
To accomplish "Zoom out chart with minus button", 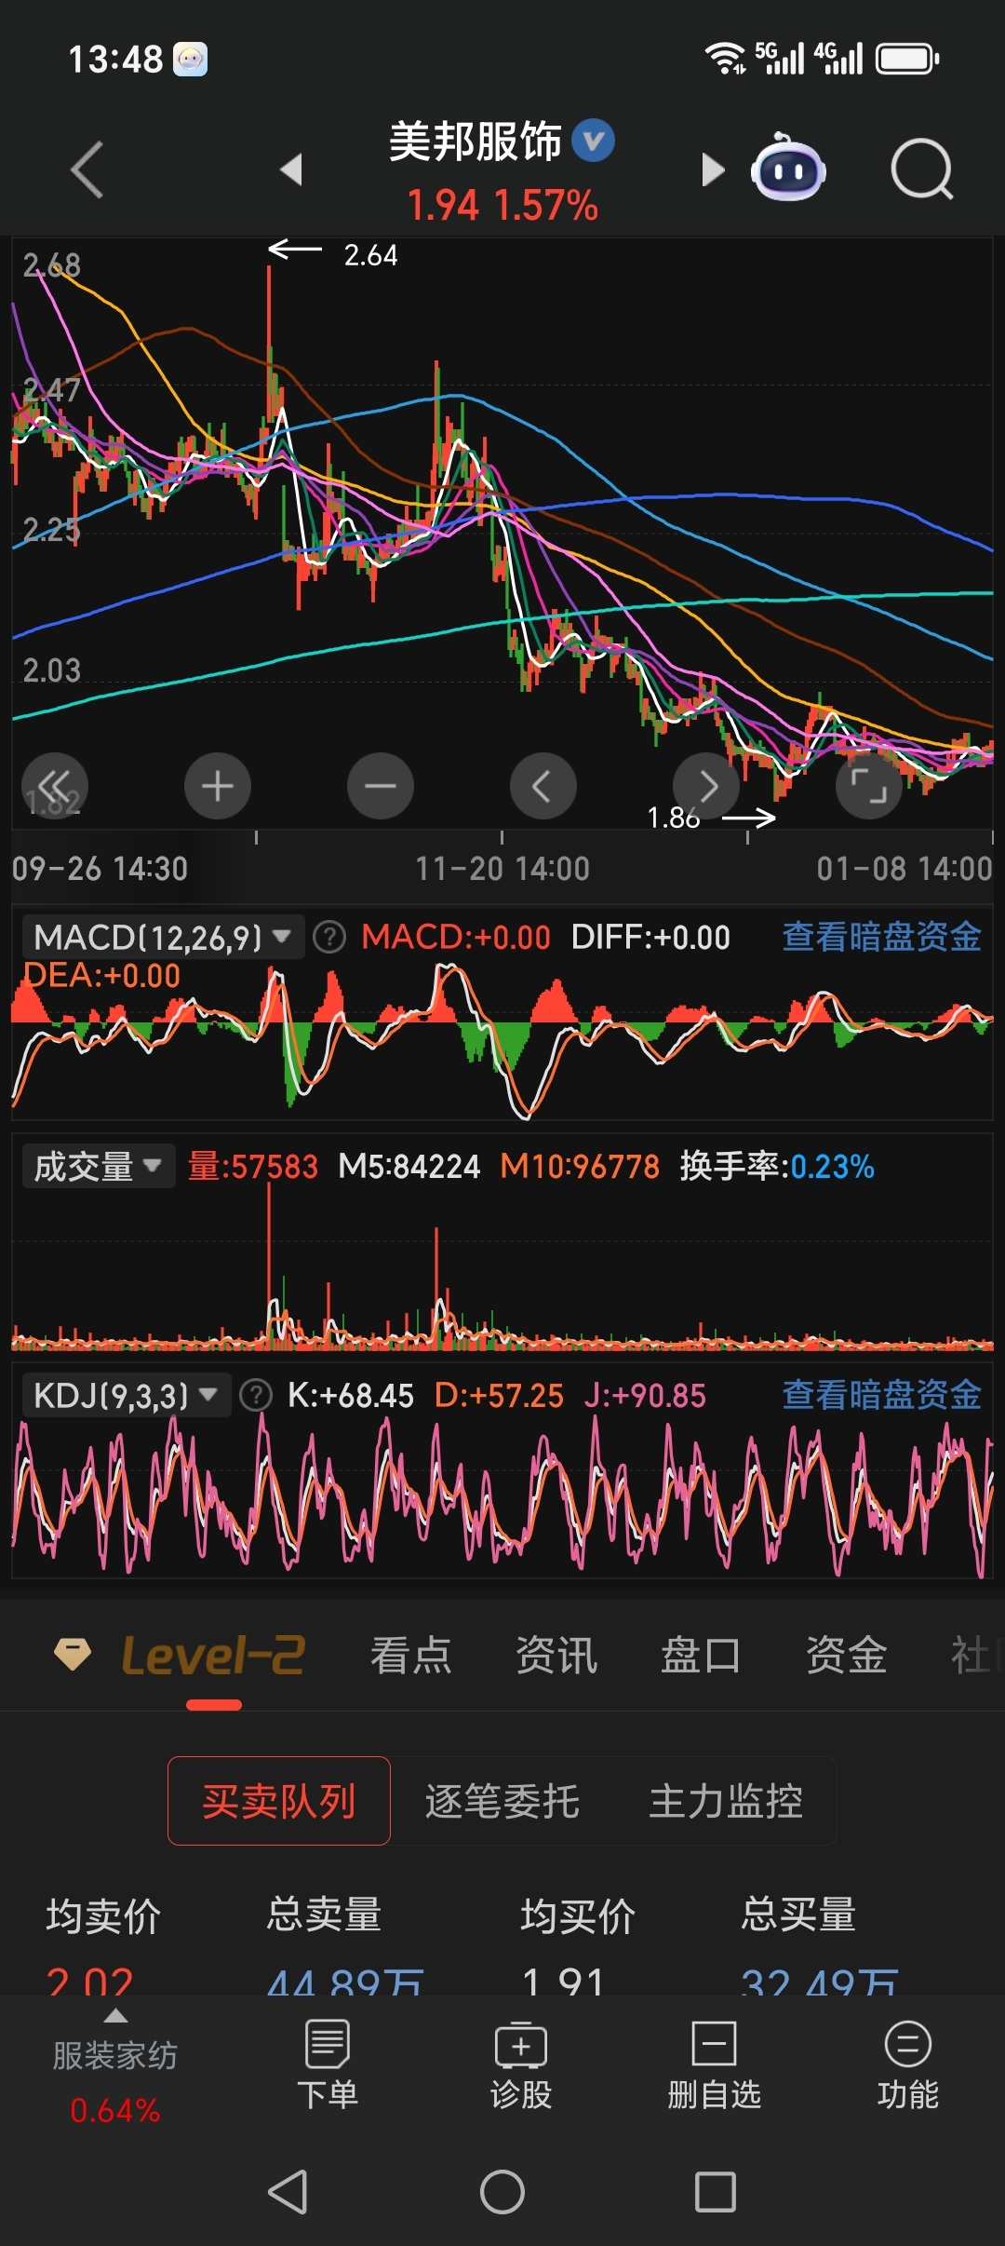I will [x=381, y=786].
